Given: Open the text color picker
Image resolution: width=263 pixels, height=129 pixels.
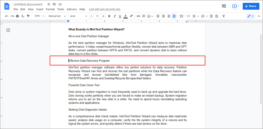Looking at the screenshot, I should [125, 16].
